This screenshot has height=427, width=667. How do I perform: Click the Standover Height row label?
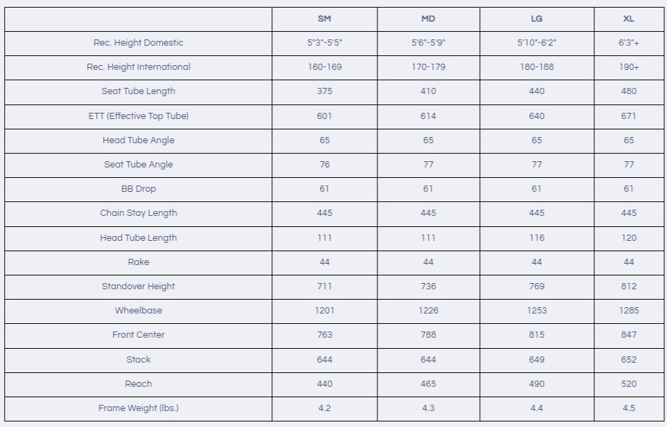tap(139, 287)
